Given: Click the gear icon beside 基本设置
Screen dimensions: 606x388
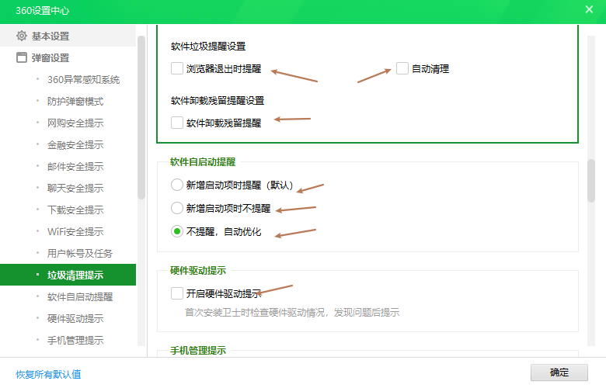Looking at the screenshot, I should coord(22,36).
